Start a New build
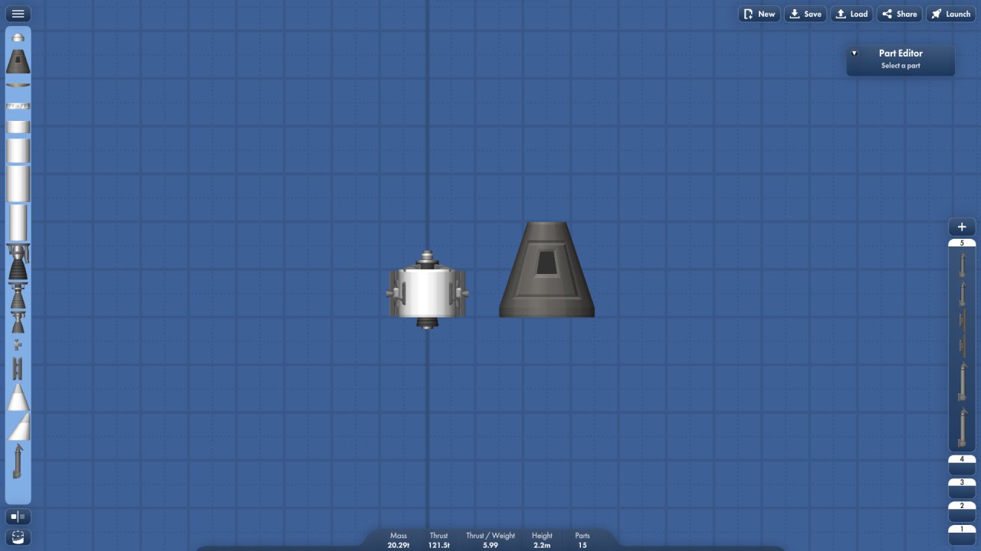Screen dimensions: 981x551 pos(759,14)
